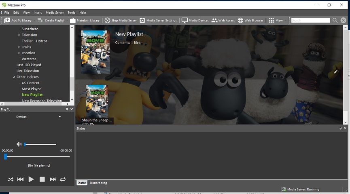Viewport: 350px width, 194px height.
Task: Pin the Status panel
Action: point(340,128)
